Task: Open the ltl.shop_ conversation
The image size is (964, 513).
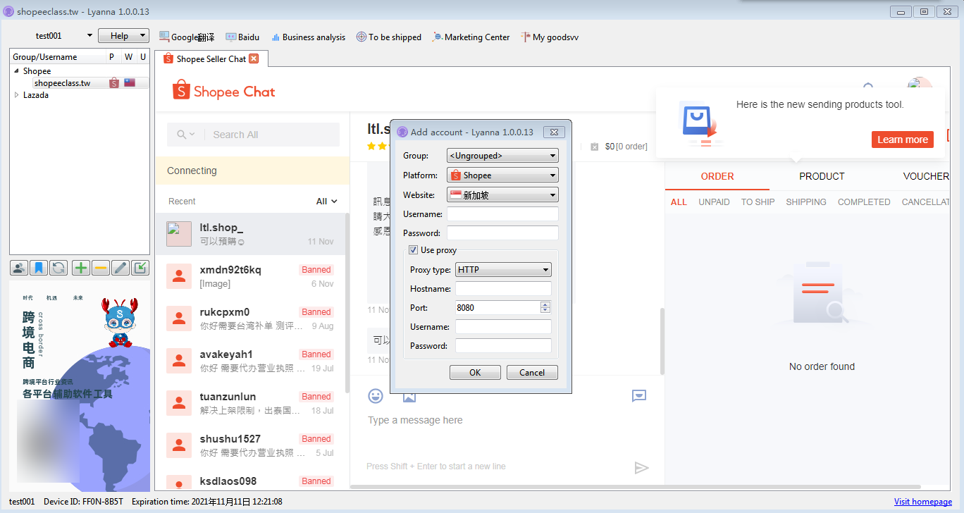Action: 252,234
